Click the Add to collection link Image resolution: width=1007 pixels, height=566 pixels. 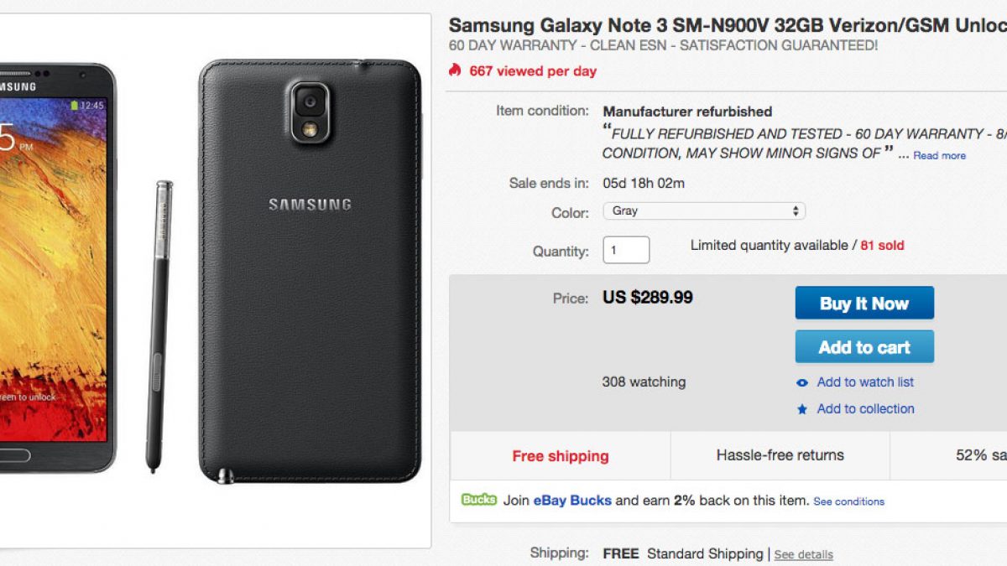(x=865, y=409)
